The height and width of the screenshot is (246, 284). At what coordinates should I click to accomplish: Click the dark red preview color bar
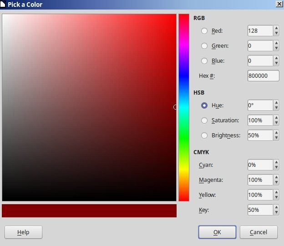pos(89,211)
